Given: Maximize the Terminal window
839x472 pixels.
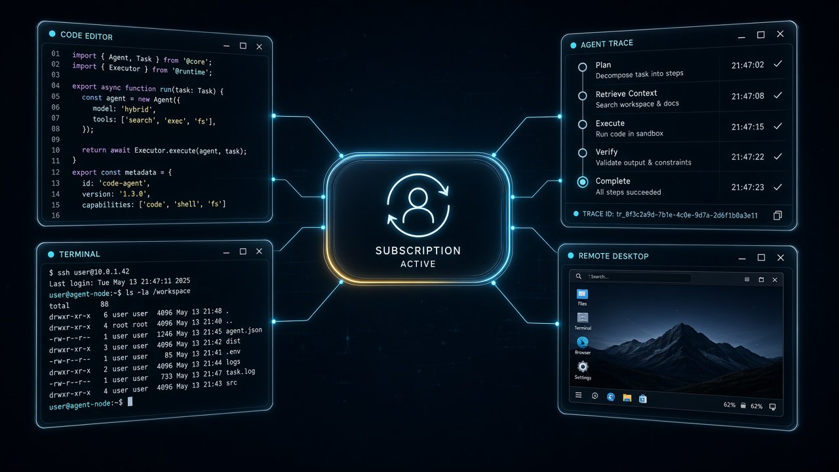Looking at the screenshot, I should 243,251.
